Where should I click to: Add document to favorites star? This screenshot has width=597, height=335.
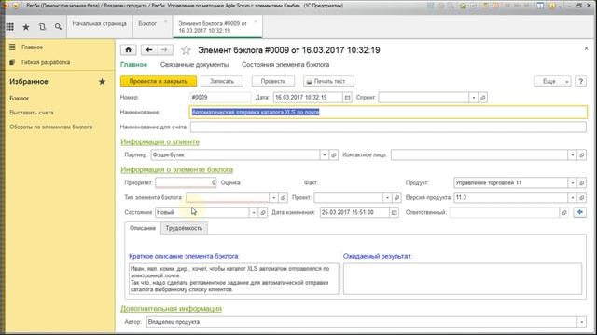point(186,50)
